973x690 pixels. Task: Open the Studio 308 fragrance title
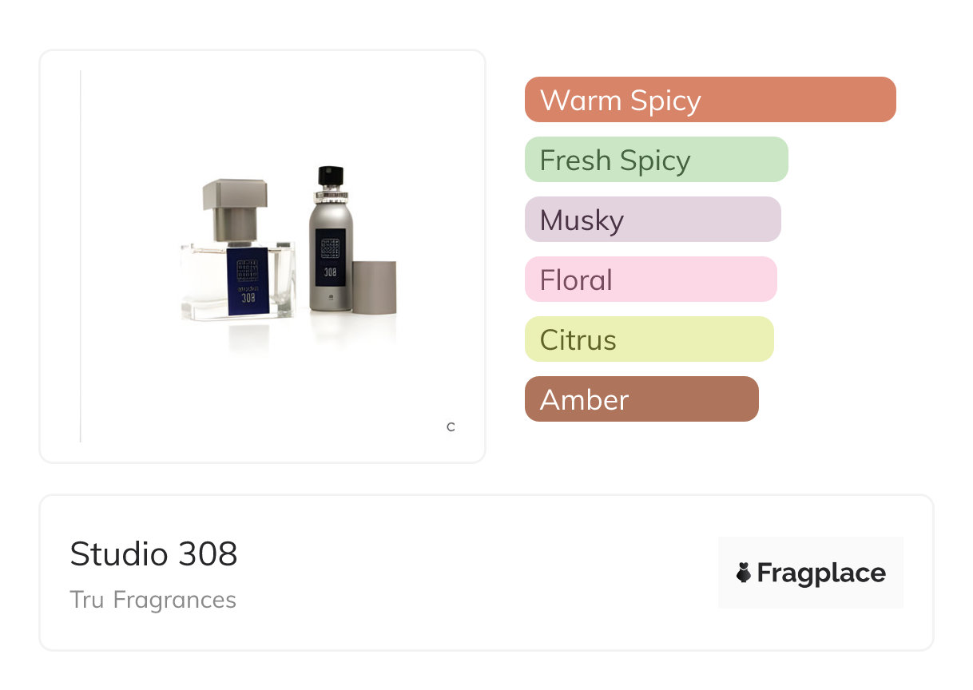pyautogui.click(x=153, y=553)
